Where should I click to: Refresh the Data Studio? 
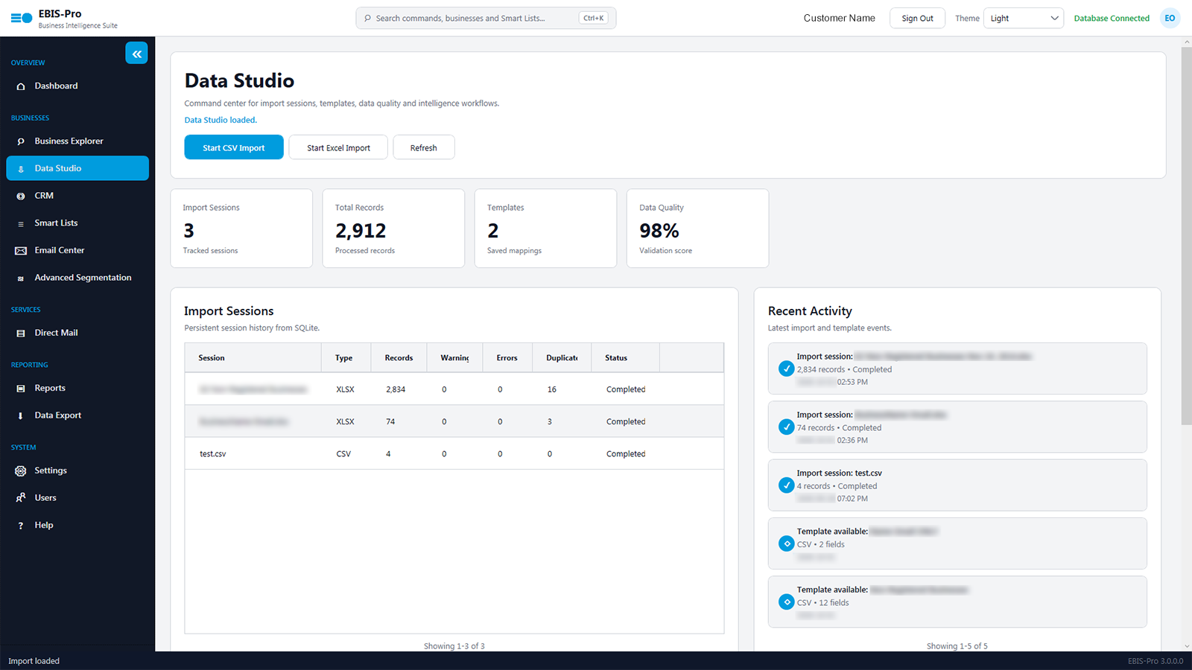[x=424, y=147]
